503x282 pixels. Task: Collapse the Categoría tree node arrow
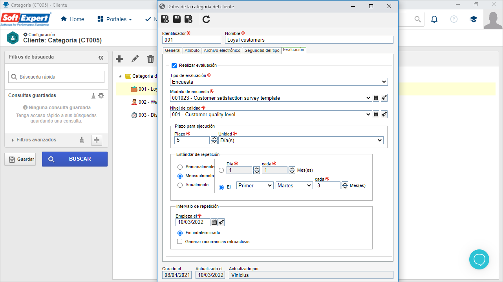tap(120, 76)
